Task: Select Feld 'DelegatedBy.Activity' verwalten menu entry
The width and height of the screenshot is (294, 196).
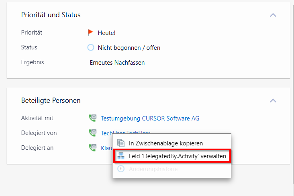Action: (x=171, y=156)
